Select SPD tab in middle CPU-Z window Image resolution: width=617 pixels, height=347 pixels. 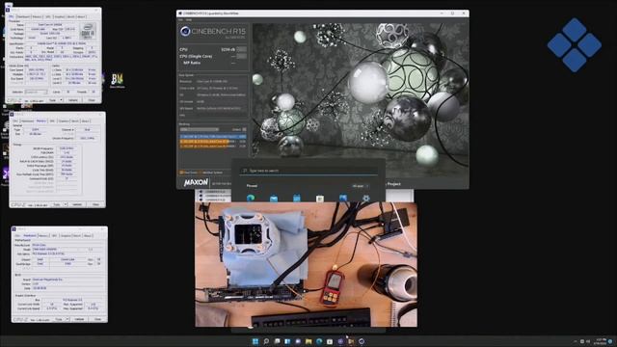coord(52,121)
